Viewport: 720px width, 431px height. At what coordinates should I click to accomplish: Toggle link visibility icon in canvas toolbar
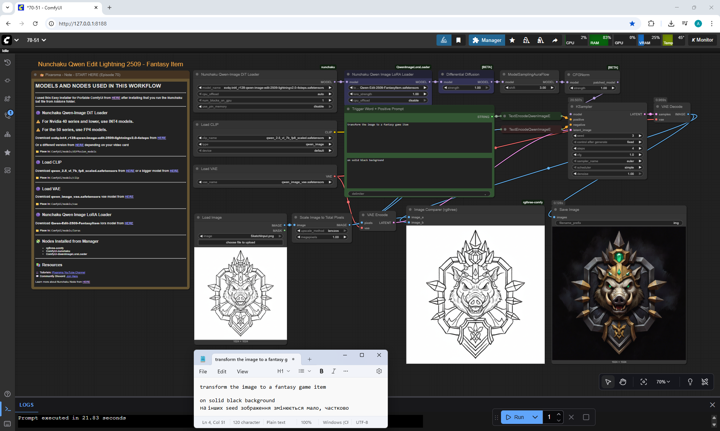click(x=705, y=382)
